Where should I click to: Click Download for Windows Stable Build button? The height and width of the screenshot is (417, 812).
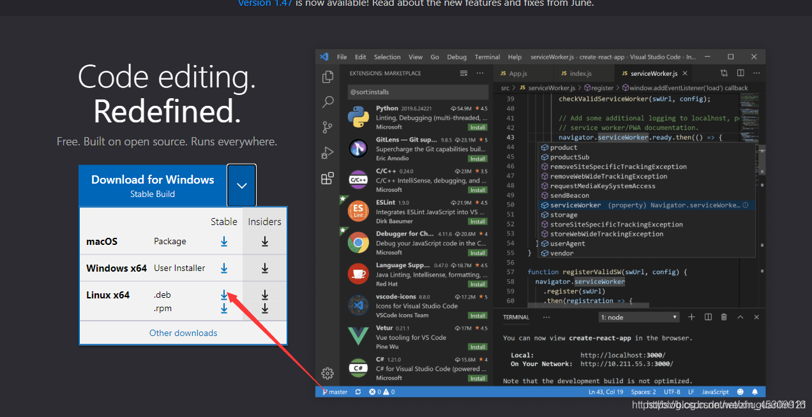(153, 186)
